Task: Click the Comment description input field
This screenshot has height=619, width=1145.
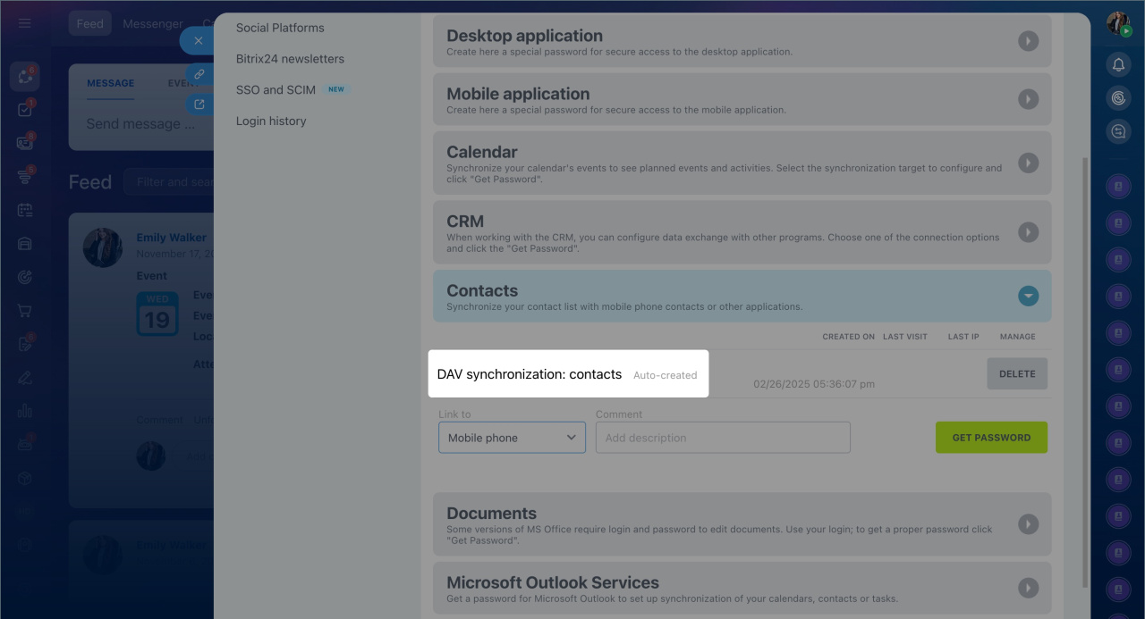Action: click(723, 438)
